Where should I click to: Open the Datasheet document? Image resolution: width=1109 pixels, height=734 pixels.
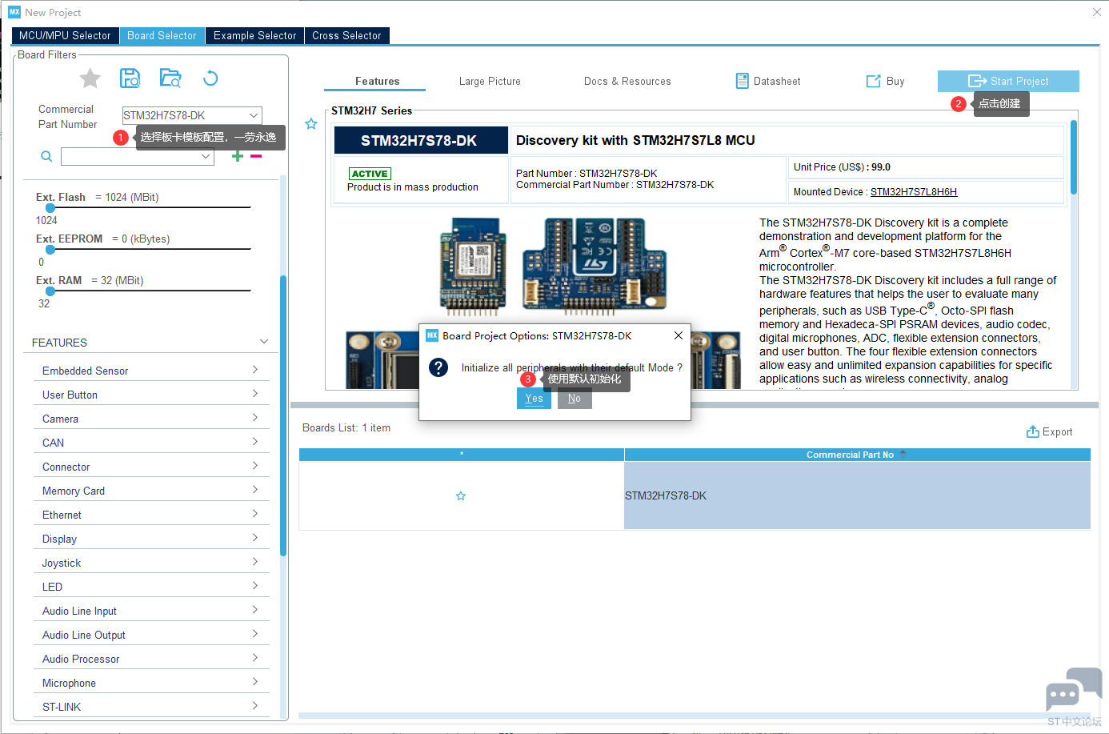click(768, 81)
